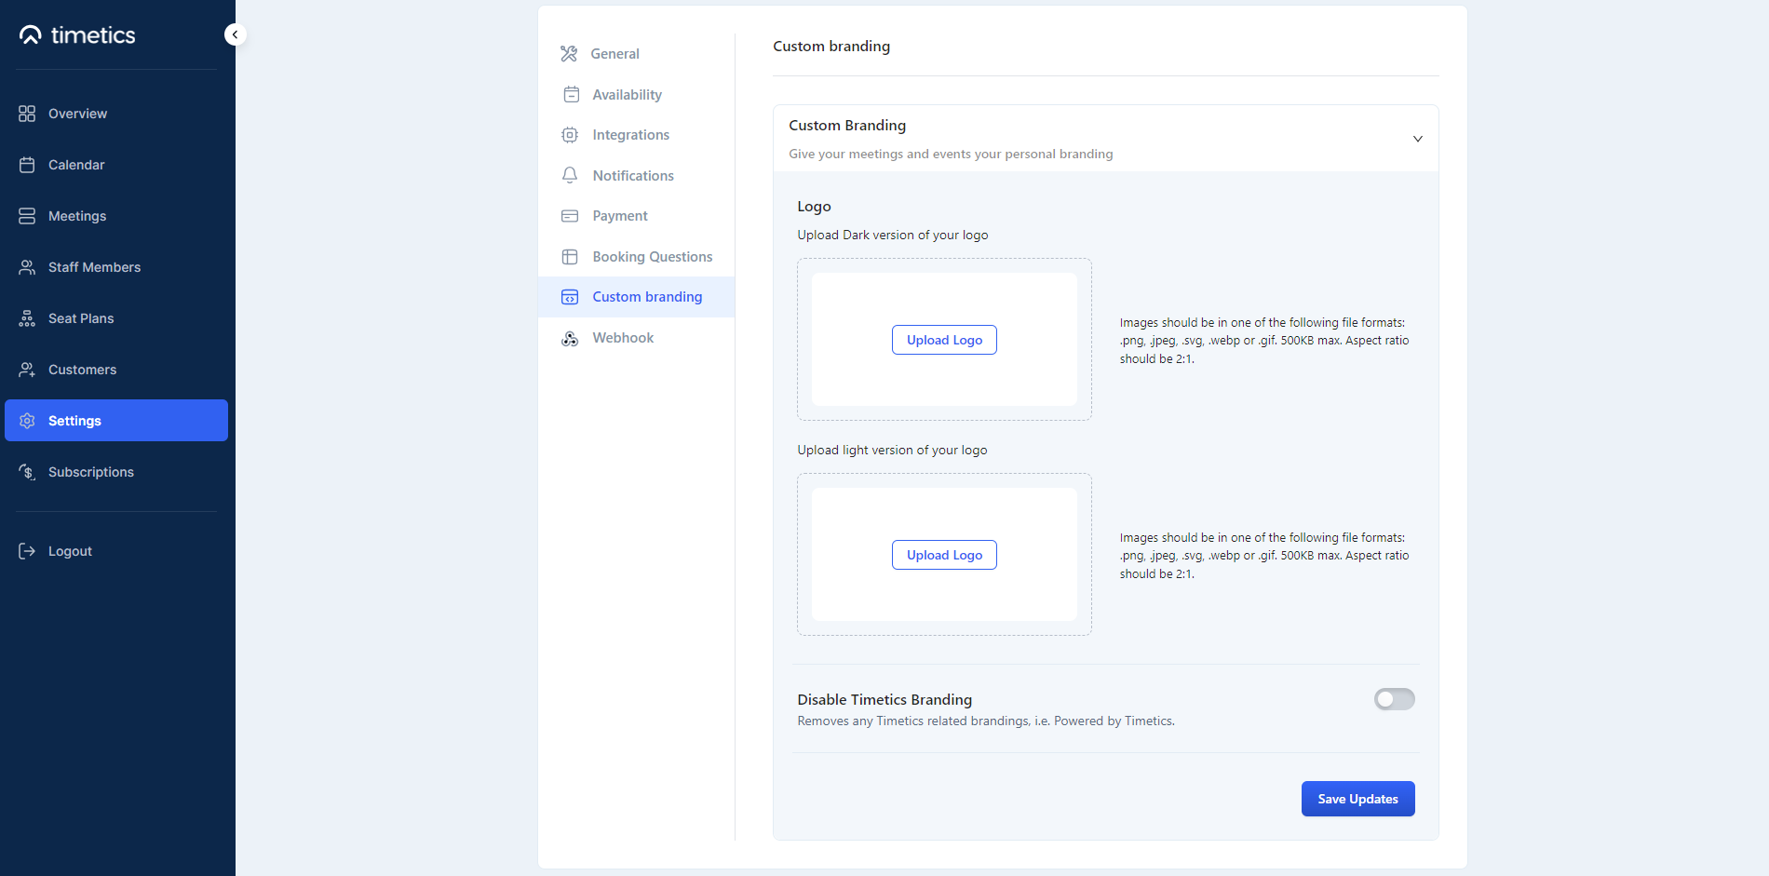Click the Notifications bell icon
This screenshot has width=1769, height=876.
(570, 175)
